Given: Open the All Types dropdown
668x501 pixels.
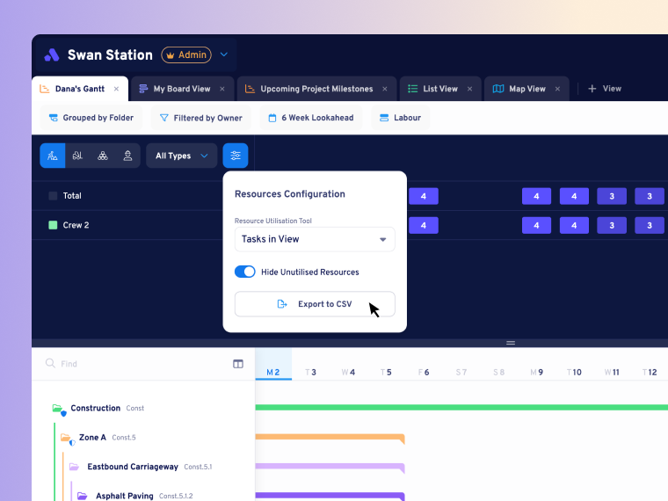Looking at the screenshot, I should pos(181,156).
